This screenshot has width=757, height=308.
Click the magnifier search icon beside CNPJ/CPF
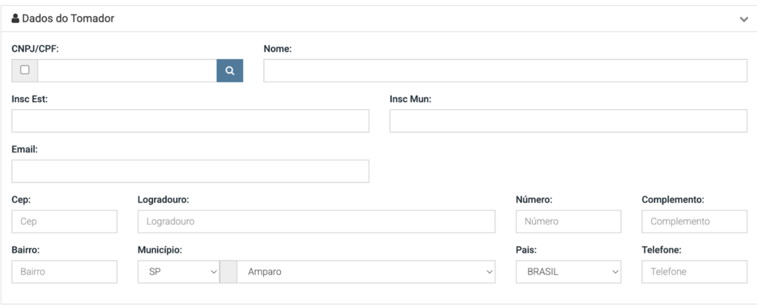[230, 71]
